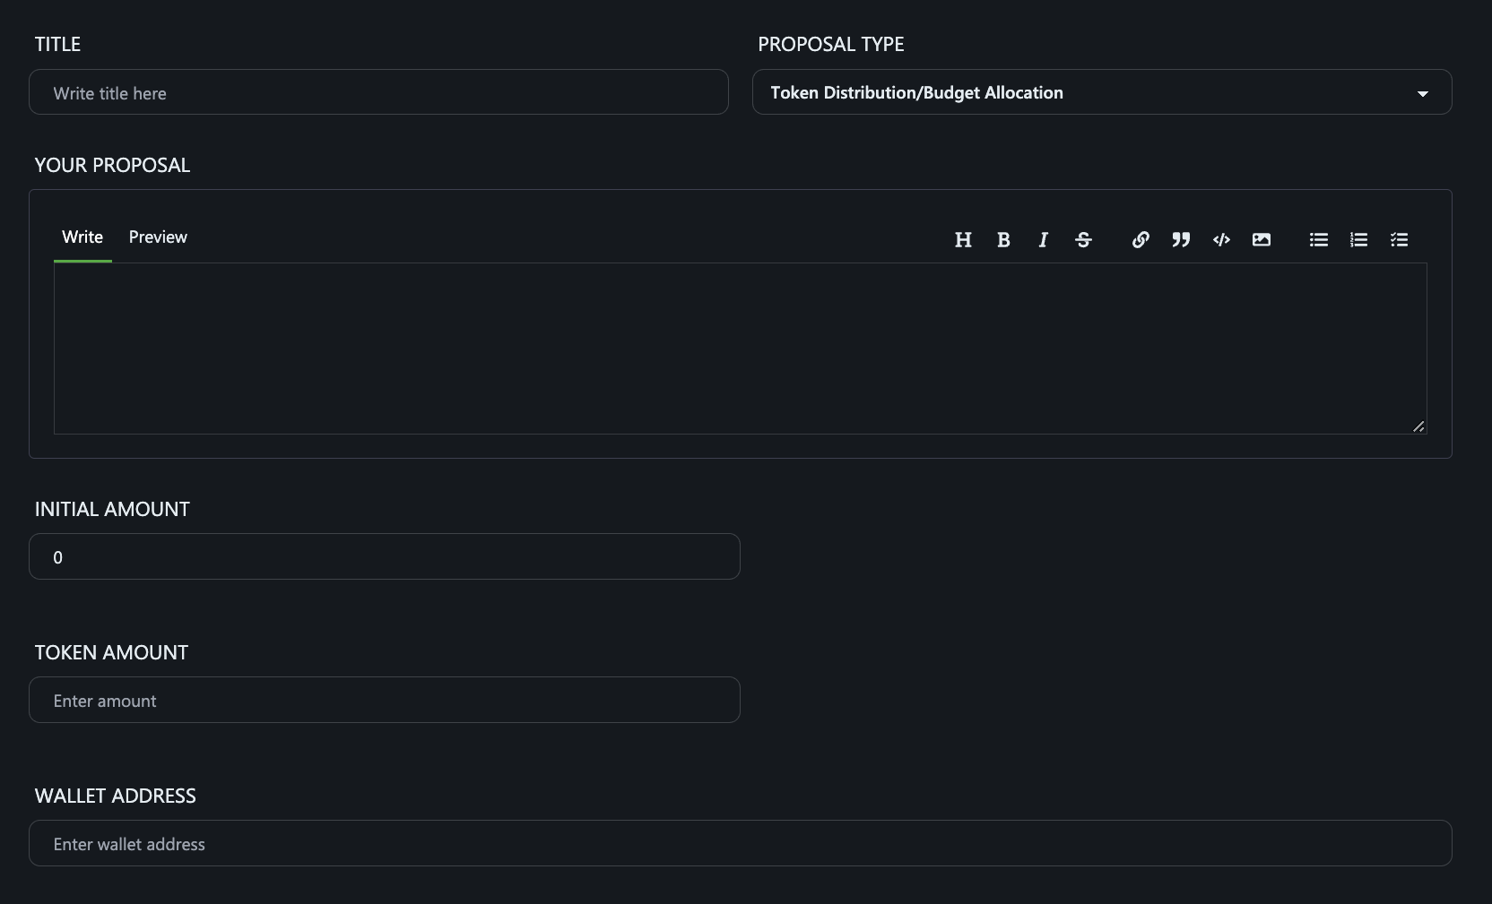Open the Proposal Type dropdown
This screenshot has height=904, width=1492.
click(1102, 92)
